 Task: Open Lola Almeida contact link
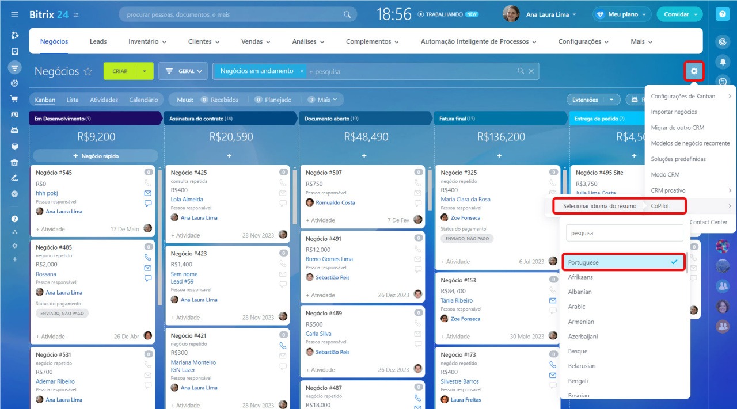(184, 200)
